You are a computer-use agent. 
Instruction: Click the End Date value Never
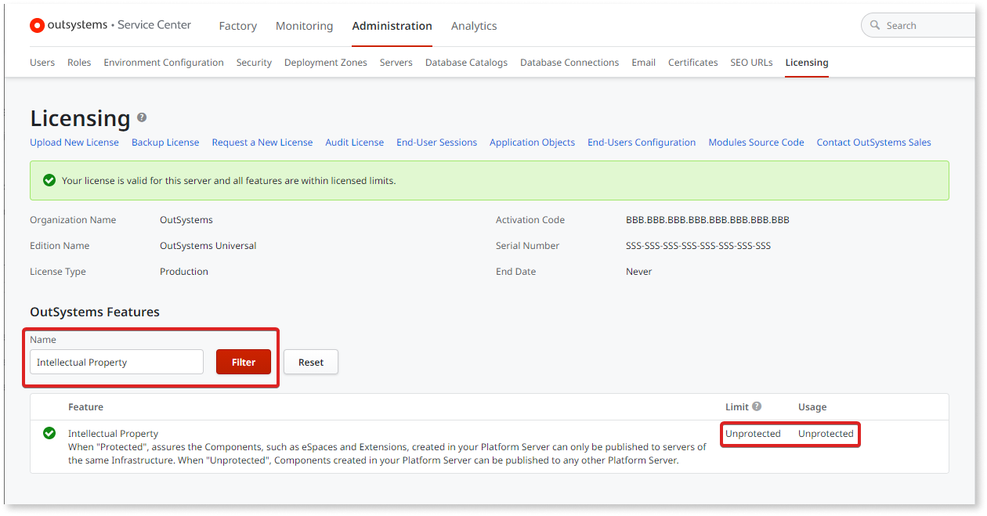639,272
